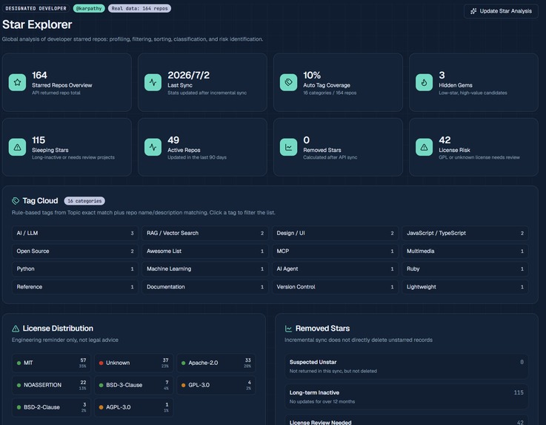Click the NOASSERTION license entry

52,385
